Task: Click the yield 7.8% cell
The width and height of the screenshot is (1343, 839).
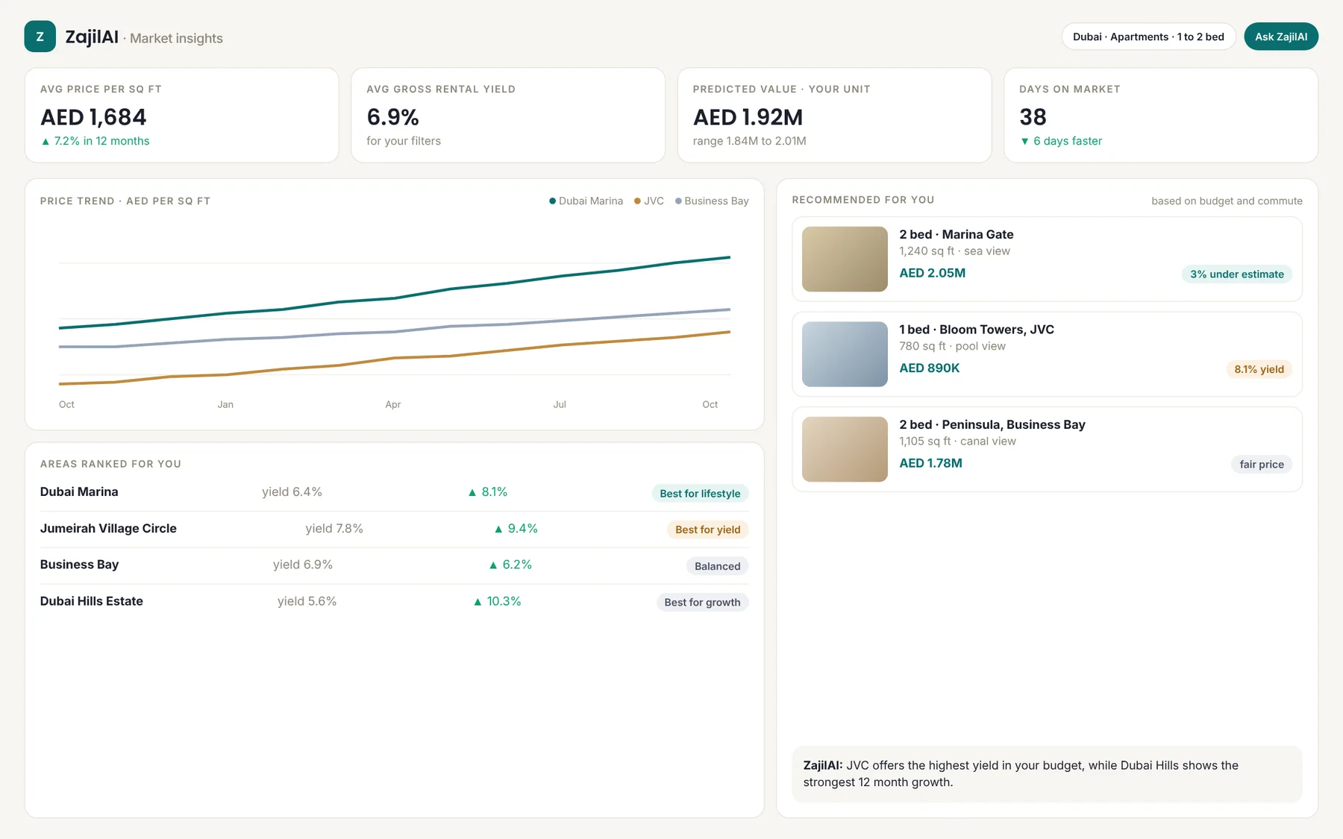Action: pyautogui.click(x=334, y=529)
